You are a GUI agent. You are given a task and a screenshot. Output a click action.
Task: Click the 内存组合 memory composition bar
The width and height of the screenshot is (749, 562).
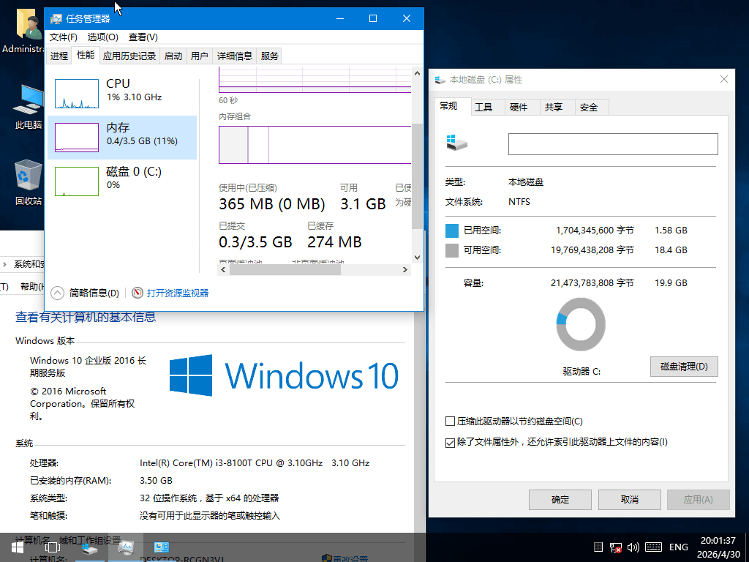tap(315, 145)
